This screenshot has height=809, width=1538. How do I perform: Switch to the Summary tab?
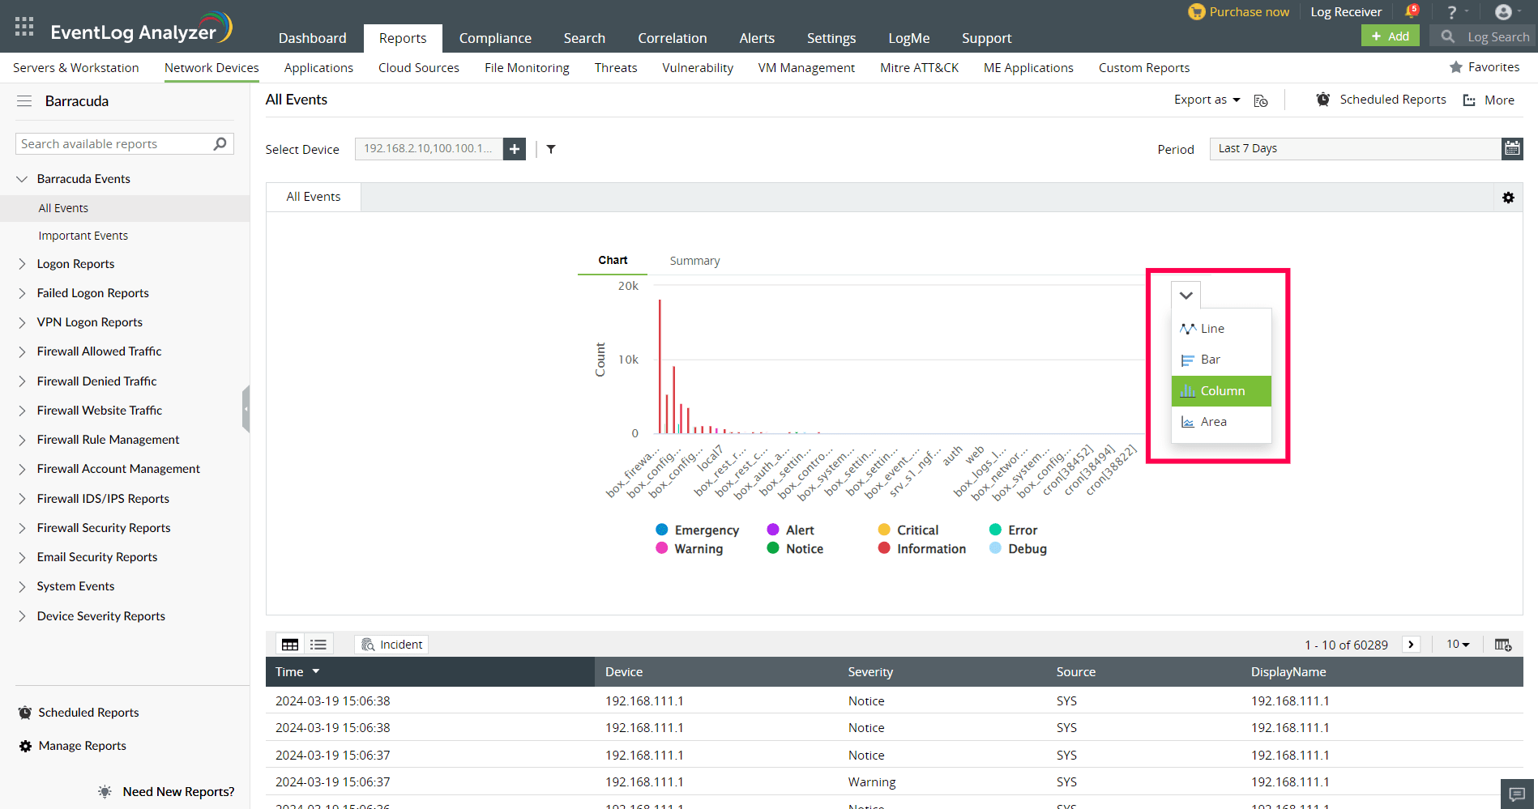[694, 260]
